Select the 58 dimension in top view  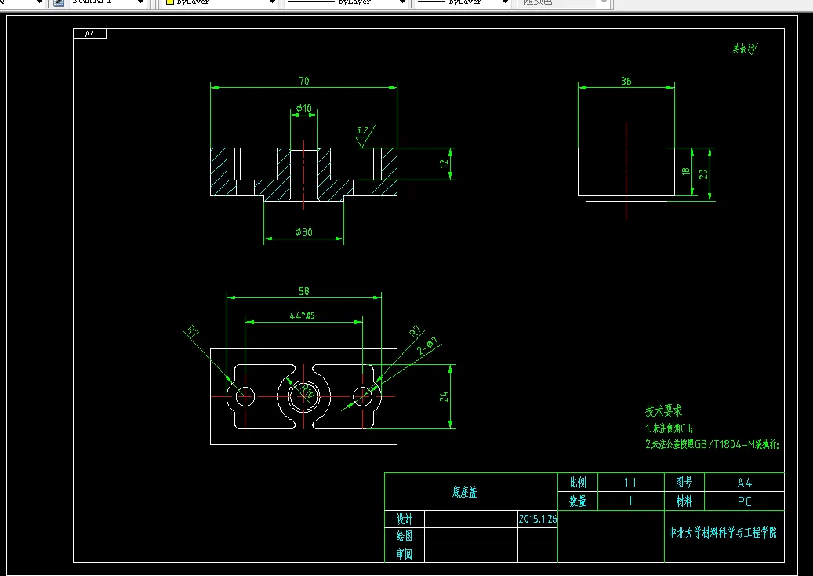[x=304, y=291]
